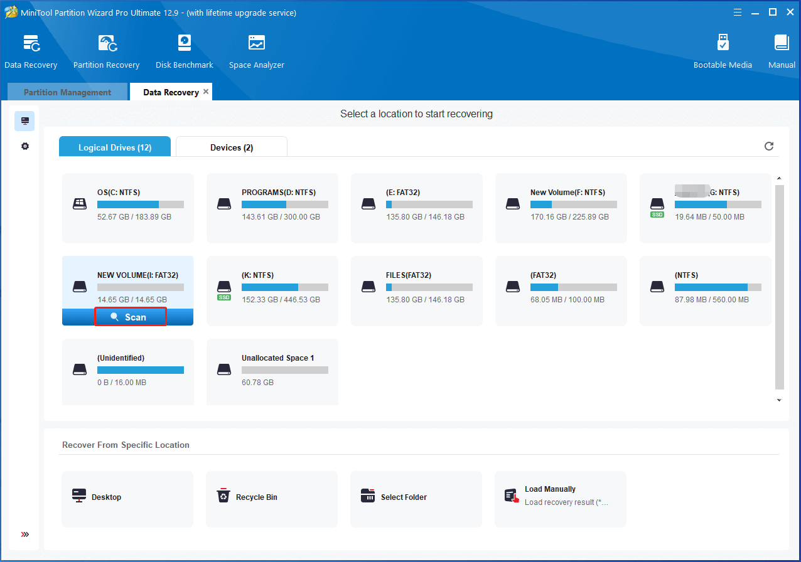Image resolution: width=801 pixels, height=562 pixels.
Task: Click the Bootable Media icon
Action: tap(723, 51)
